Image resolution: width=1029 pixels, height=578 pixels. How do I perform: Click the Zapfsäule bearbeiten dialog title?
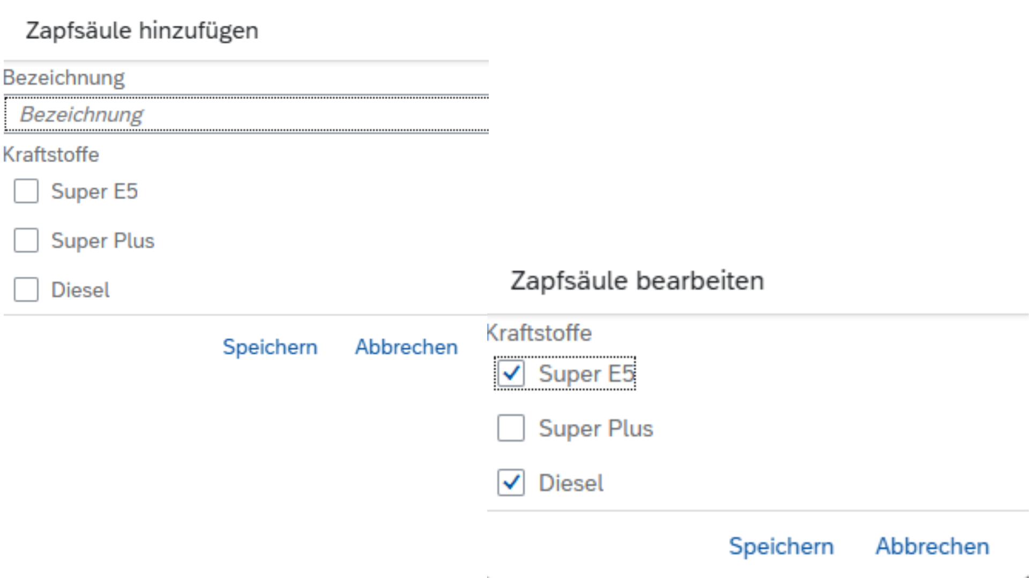pyautogui.click(x=637, y=280)
